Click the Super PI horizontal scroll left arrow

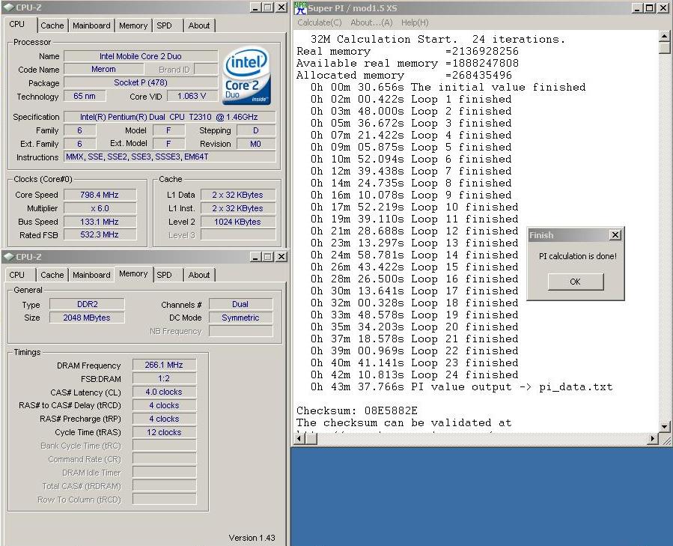click(x=299, y=439)
